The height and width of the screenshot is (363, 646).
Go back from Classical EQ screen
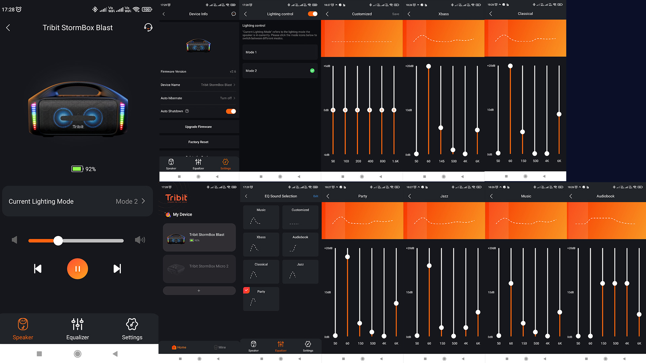point(491,14)
